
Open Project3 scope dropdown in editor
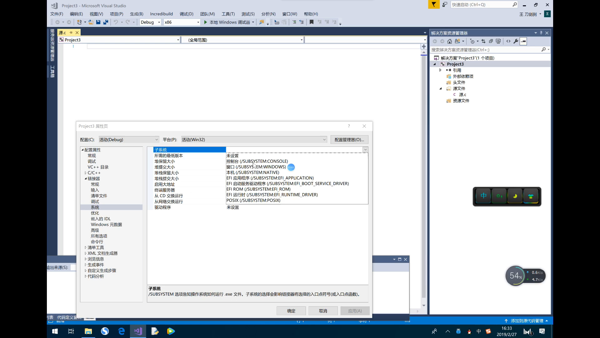(x=119, y=40)
